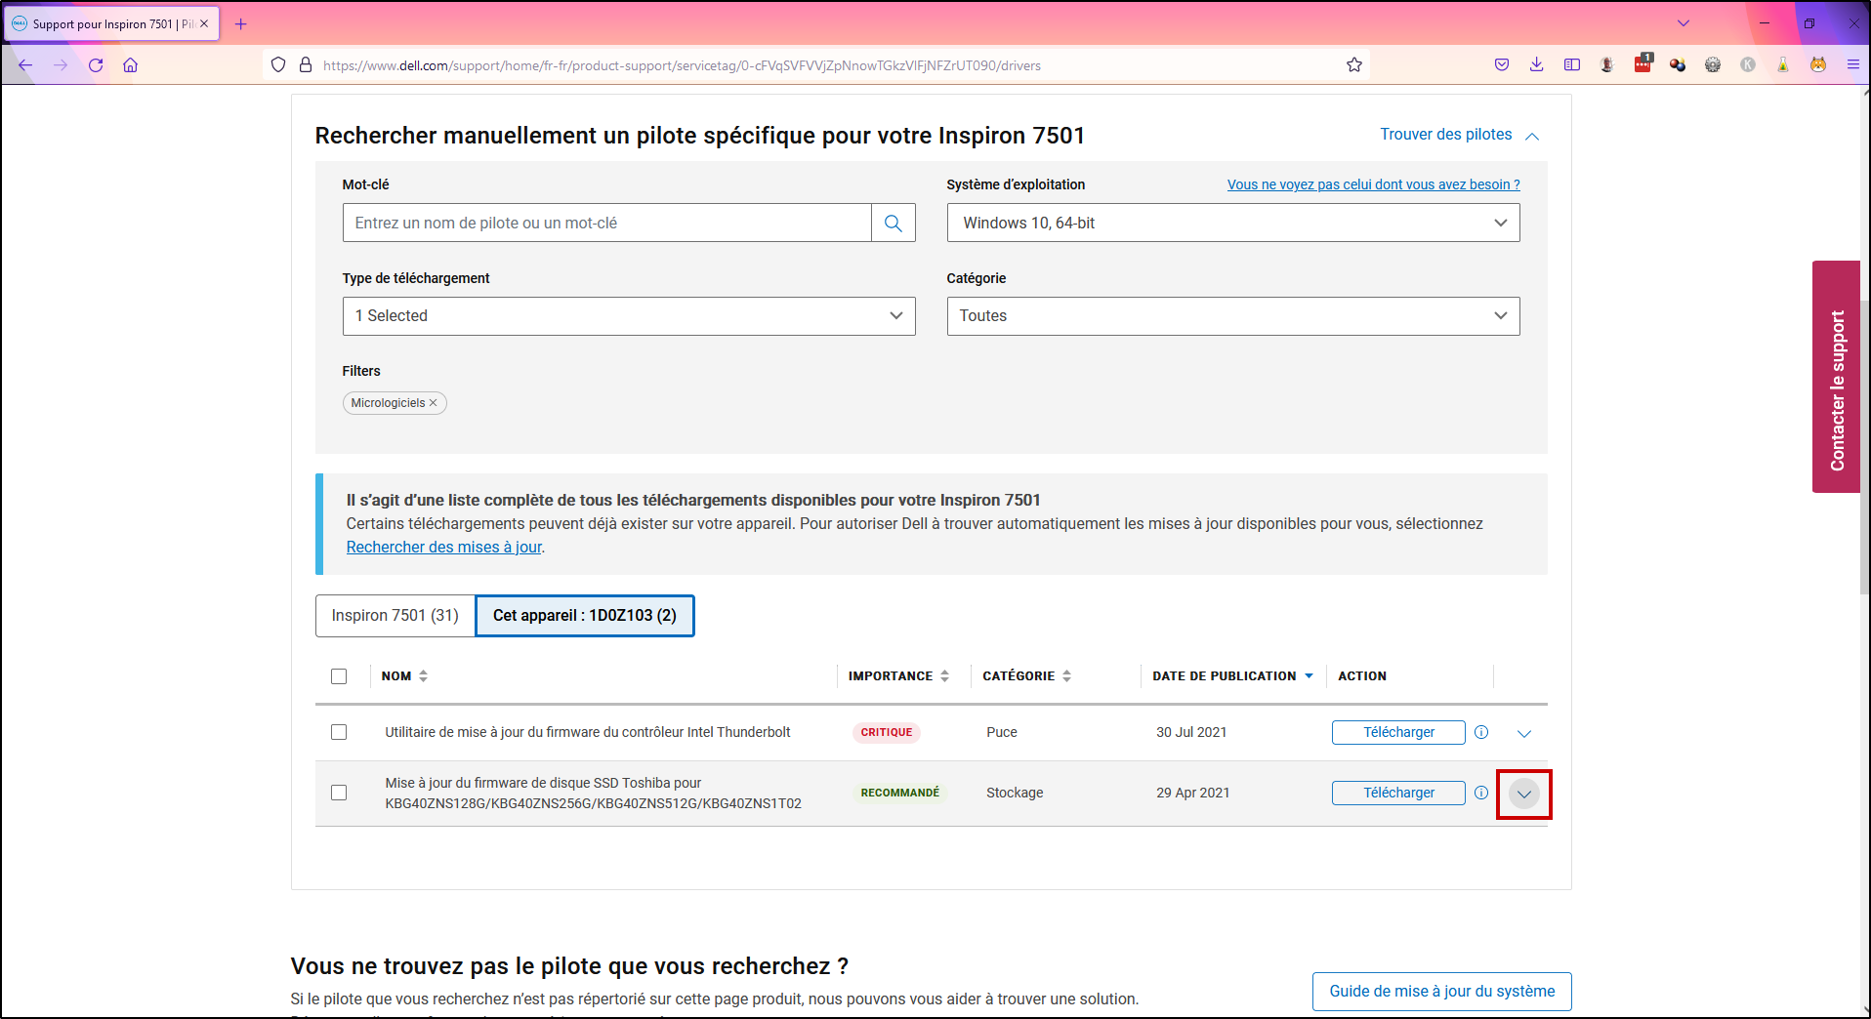
Task: Bookmark this page with the star icon
Action: 1354,65
